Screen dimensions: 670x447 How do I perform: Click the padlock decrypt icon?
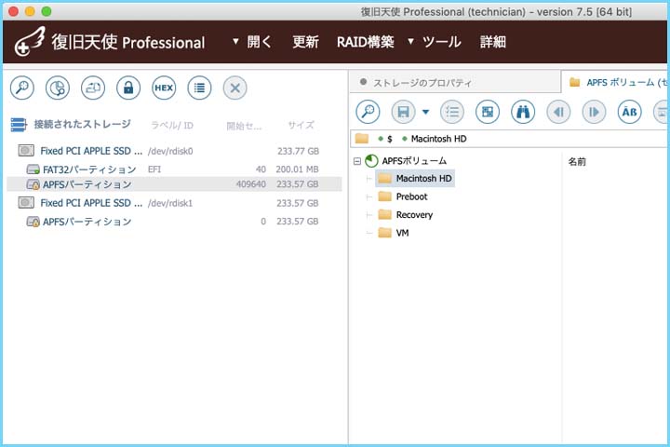[128, 88]
